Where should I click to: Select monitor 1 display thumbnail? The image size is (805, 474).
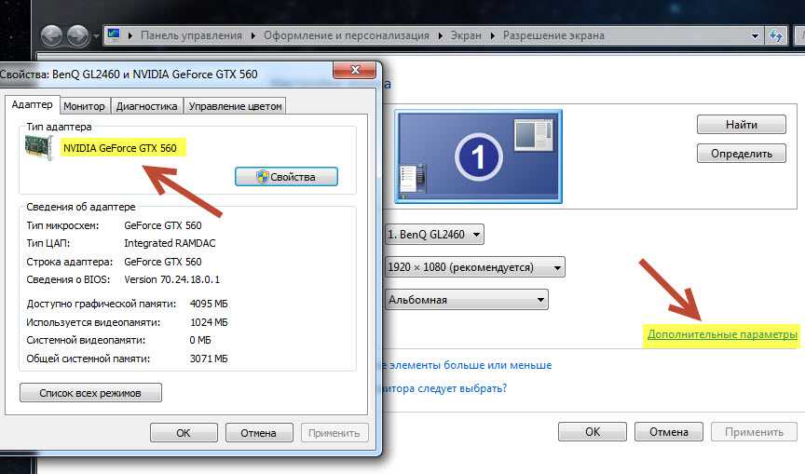tap(478, 156)
